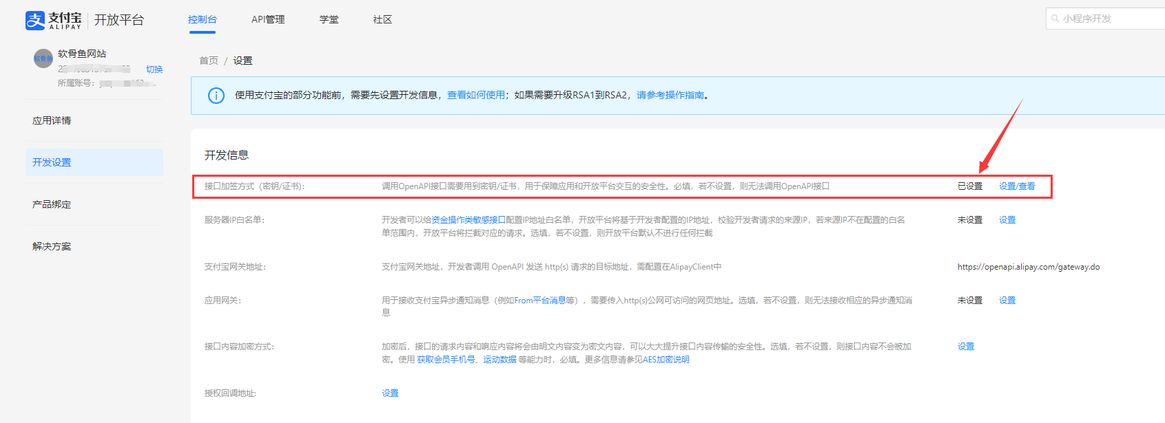The image size is (1165, 423).
Task: Click the gateway URL https://openapi.alipay.com/gateway.do
Action: (x=1029, y=267)
